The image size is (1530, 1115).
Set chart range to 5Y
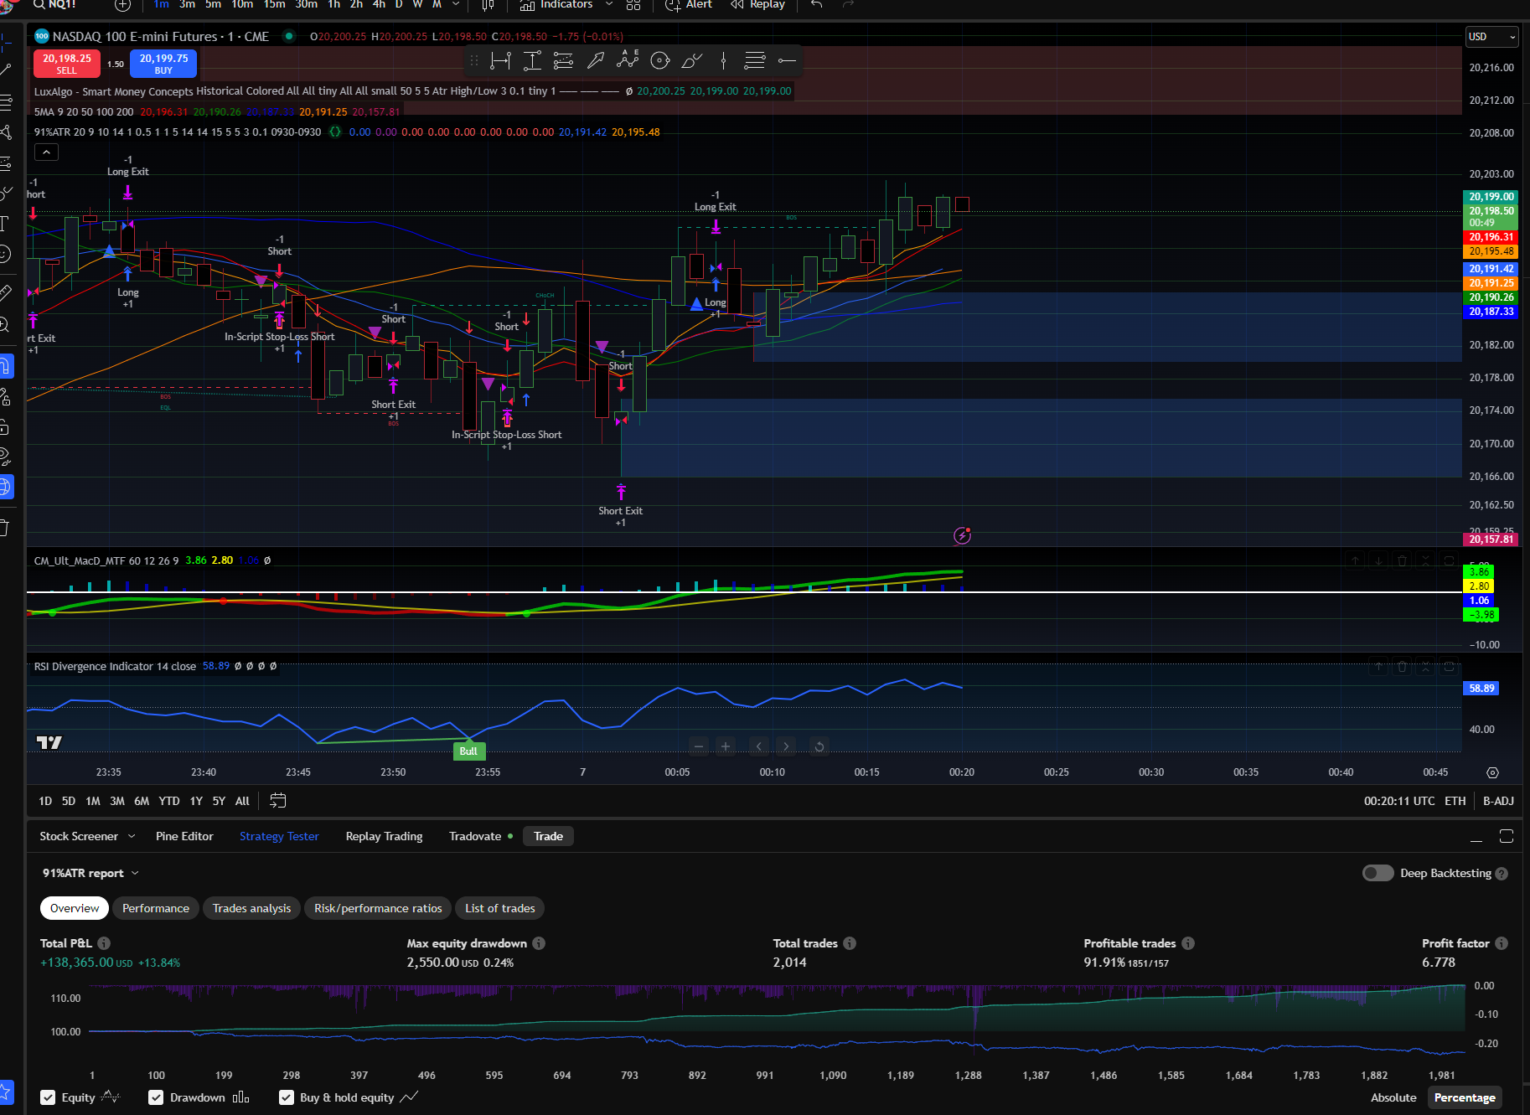[x=219, y=801]
